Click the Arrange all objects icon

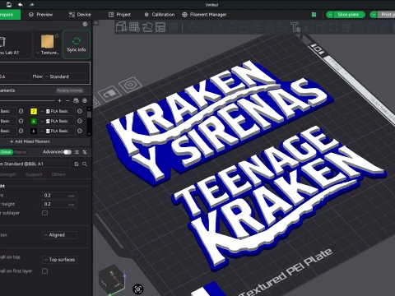point(160,27)
